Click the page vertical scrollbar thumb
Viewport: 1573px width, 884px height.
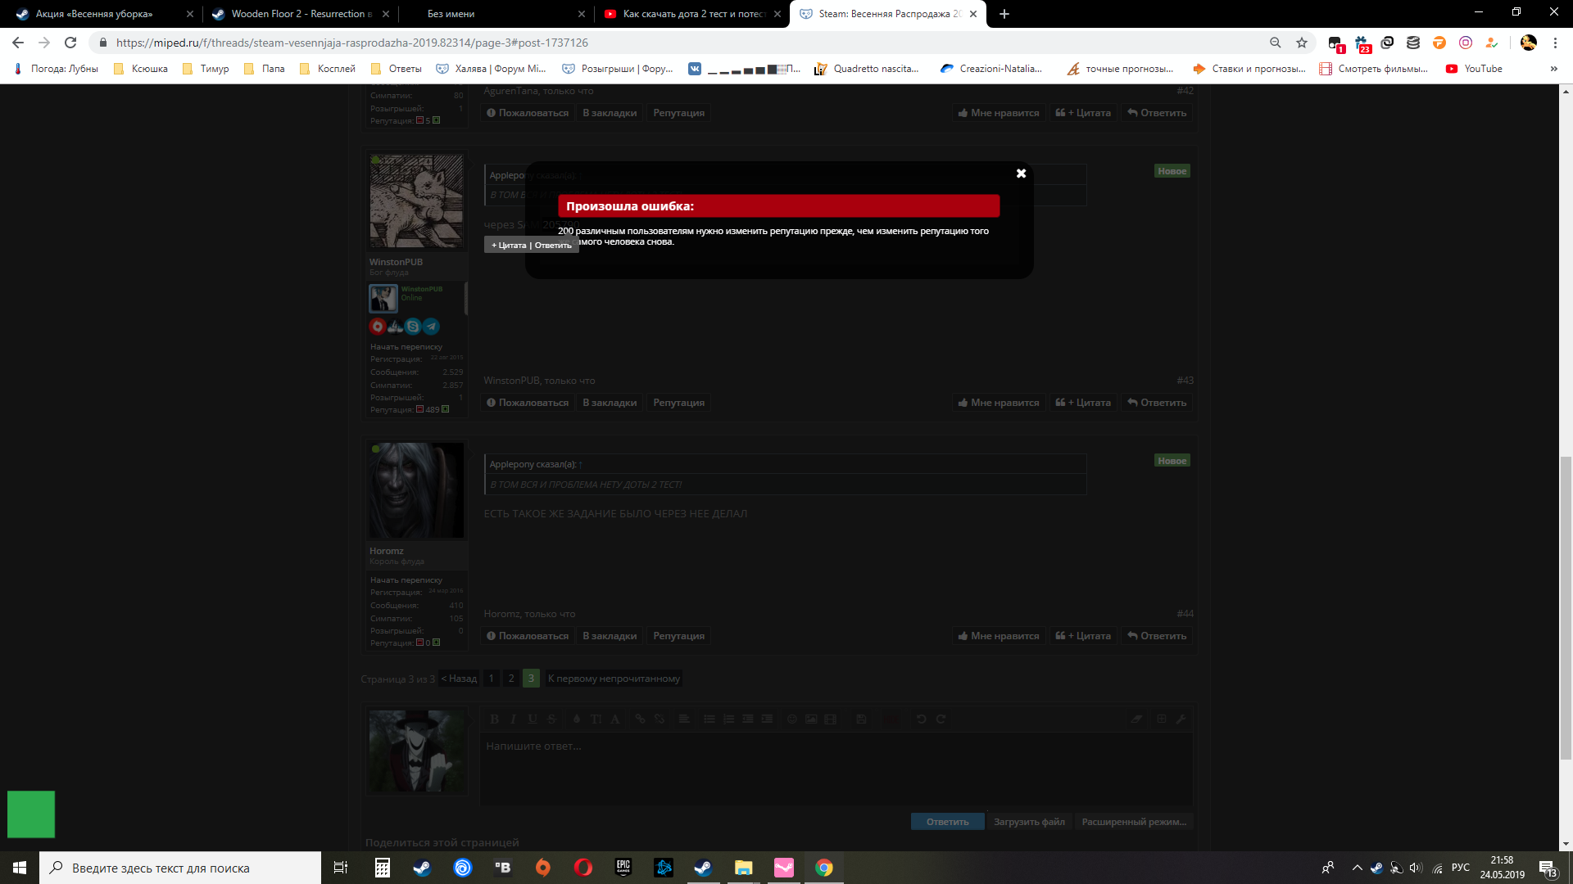[x=1566, y=608]
